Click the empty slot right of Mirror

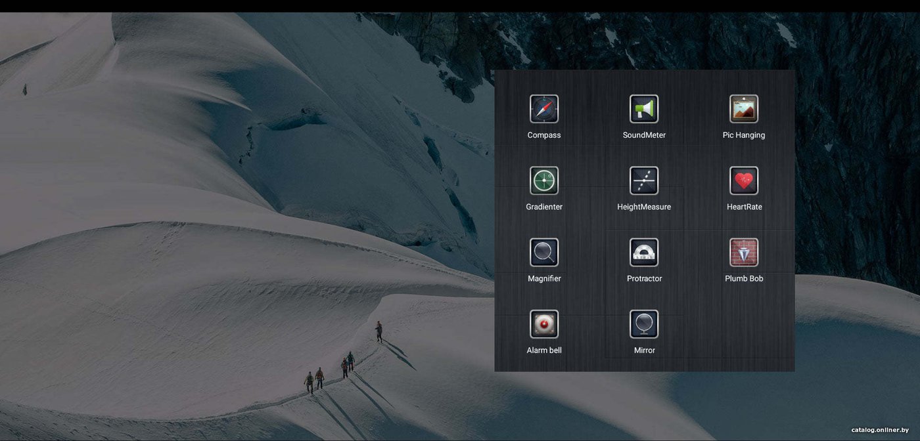point(744,331)
